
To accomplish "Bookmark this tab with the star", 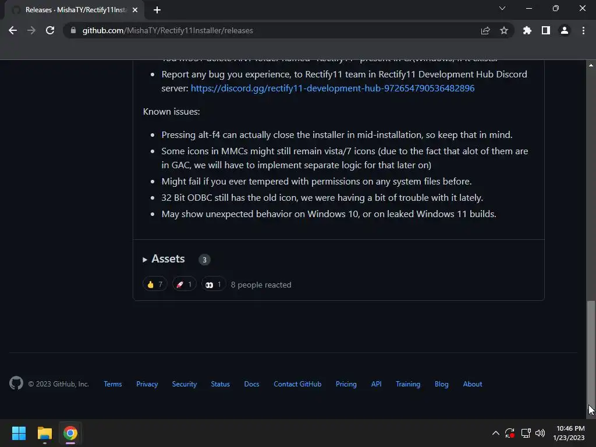I will (x=503, y=30).
